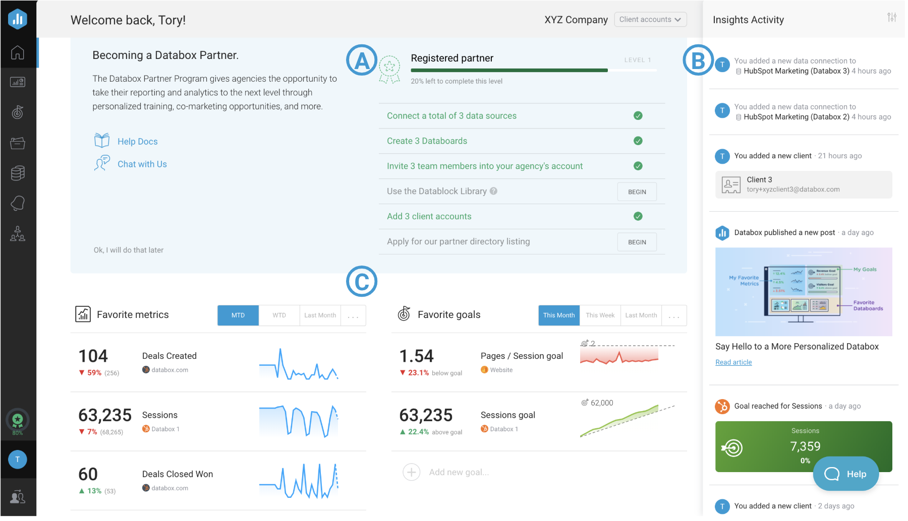Click the T avatar beside Databox 3 connection
This screenshot has height=521, width=908.
[x=722, y=64]
